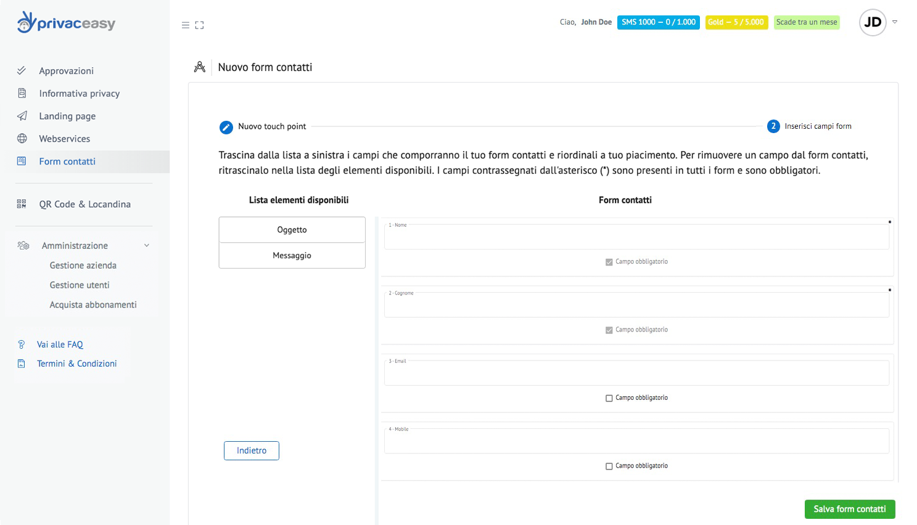Click Campo obbligatorio checkbox under Cognome
Image resolution: width=917 pixels, height=525 pixels.
point(609,330)
